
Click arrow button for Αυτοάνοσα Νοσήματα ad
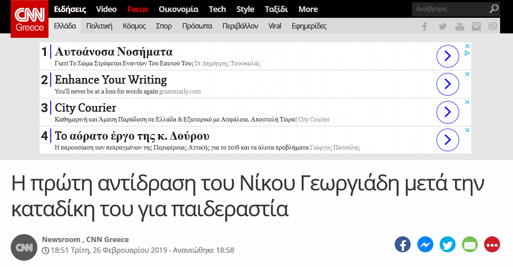click(x=448, y=56)
